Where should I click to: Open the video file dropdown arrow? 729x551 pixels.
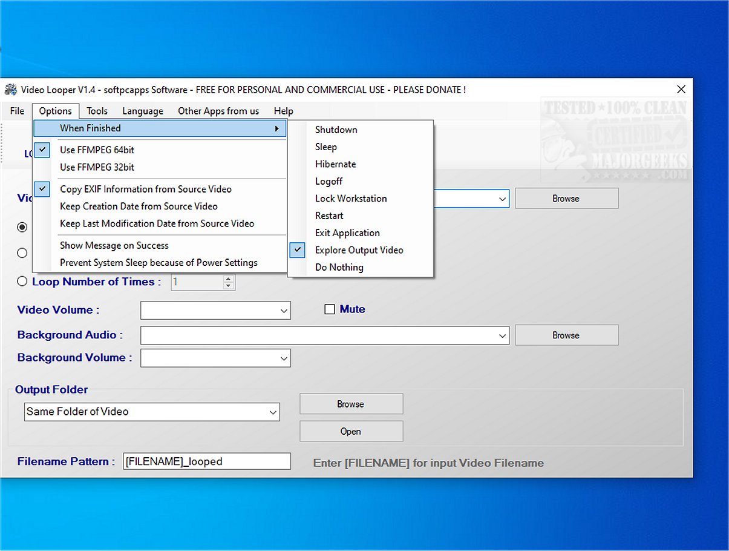(x=502, y=199)
